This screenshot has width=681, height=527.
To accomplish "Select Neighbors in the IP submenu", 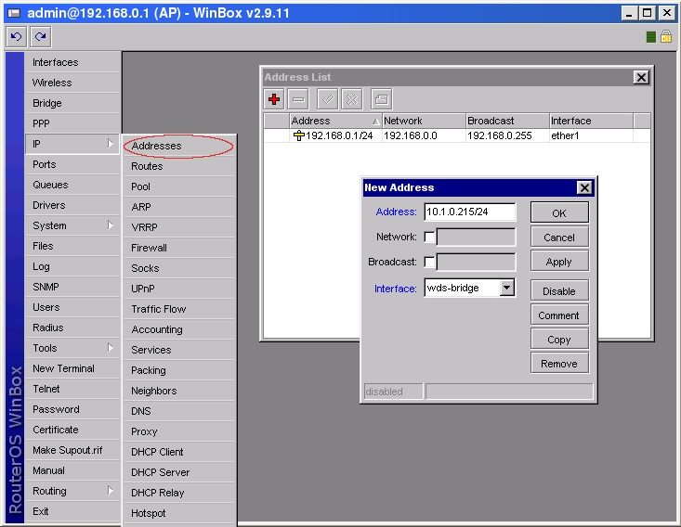I will tap(179, 391).
